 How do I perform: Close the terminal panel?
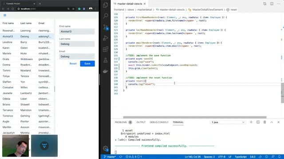coord(278,122)
